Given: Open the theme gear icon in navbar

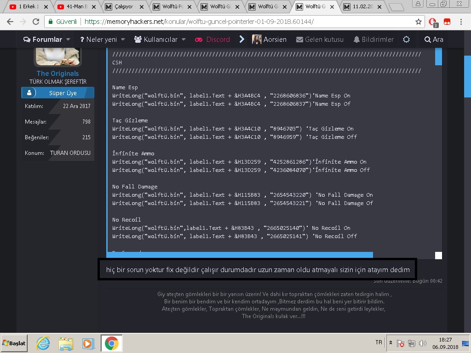Looking at the screenshot, I should pyautogui.click(x=406, y=40).
